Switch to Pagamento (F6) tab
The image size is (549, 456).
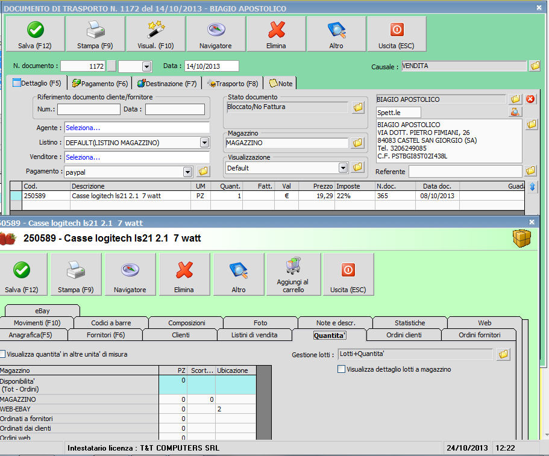tap(100, 84)
